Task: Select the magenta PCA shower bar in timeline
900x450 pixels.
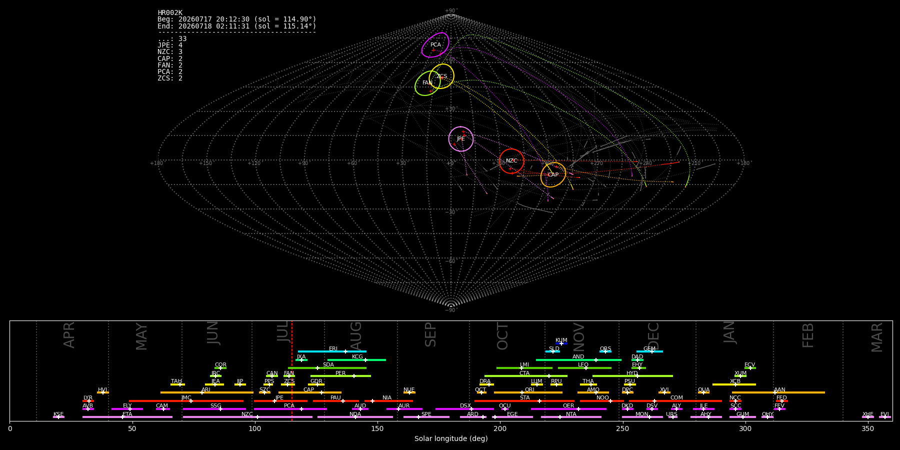Action: (x=290, y=409)
